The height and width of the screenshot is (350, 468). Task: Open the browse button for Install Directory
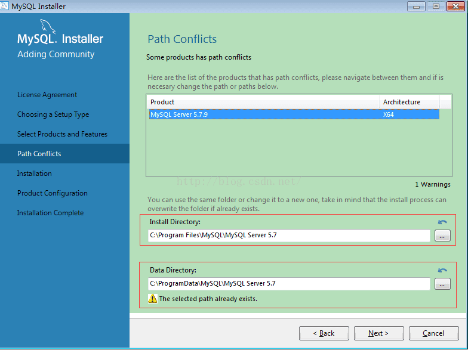pyautogui.click(x=442, y=236)
